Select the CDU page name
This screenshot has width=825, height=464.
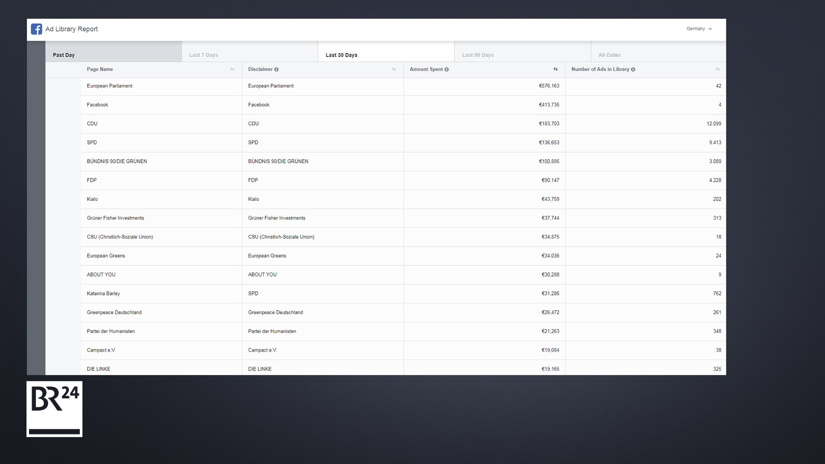click(x=92, y=124)
